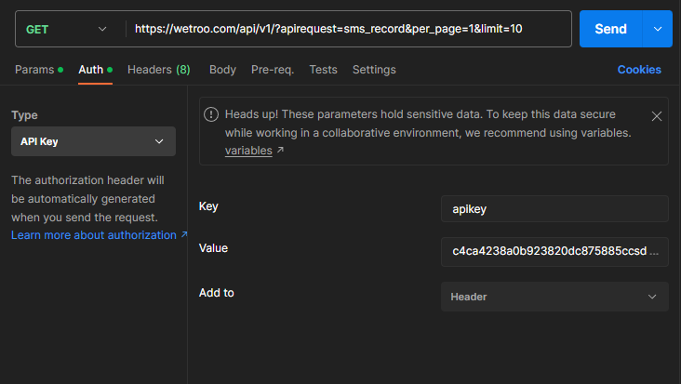681x384 pixels.
Task: Expand the Send options arrow
Action: tap(658, 29)
